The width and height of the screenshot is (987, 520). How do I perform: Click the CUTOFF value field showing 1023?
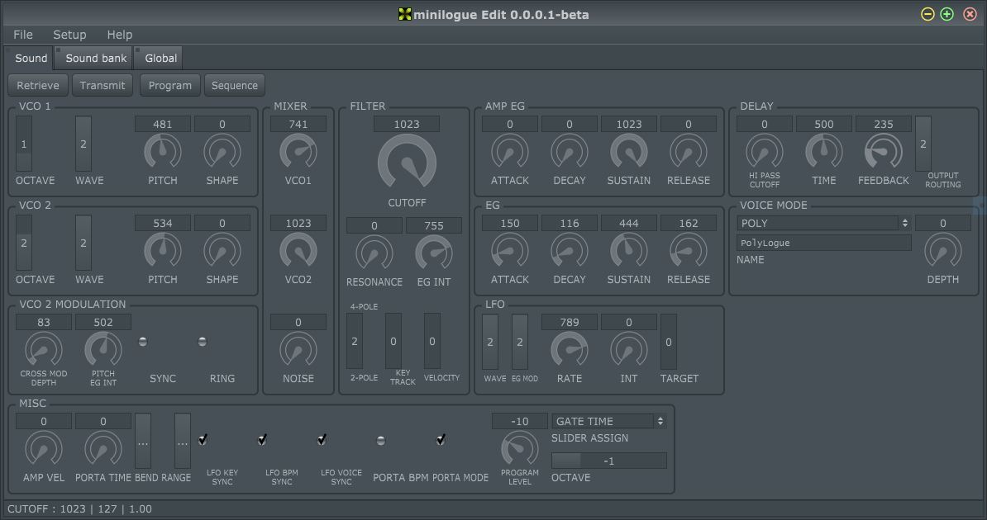pyautogui.click(x=407, y=124)
